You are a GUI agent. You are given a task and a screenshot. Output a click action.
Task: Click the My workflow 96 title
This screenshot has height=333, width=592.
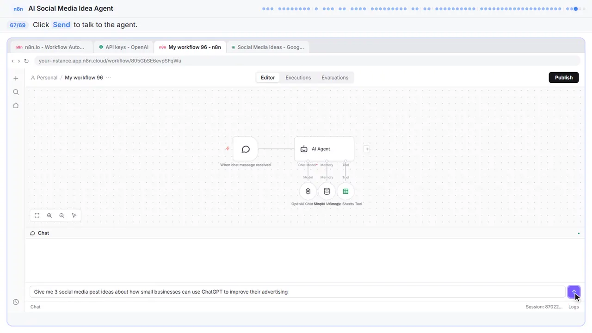tap(84, 78)
